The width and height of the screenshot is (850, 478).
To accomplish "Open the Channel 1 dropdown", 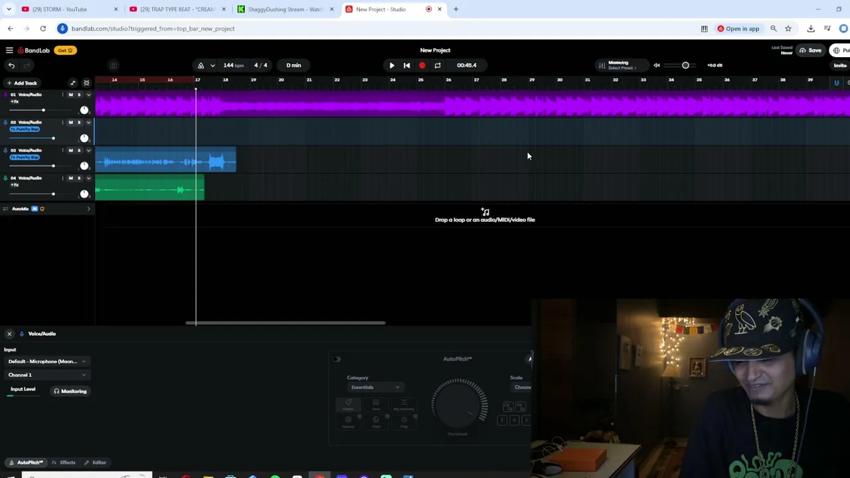I will 46,375.
